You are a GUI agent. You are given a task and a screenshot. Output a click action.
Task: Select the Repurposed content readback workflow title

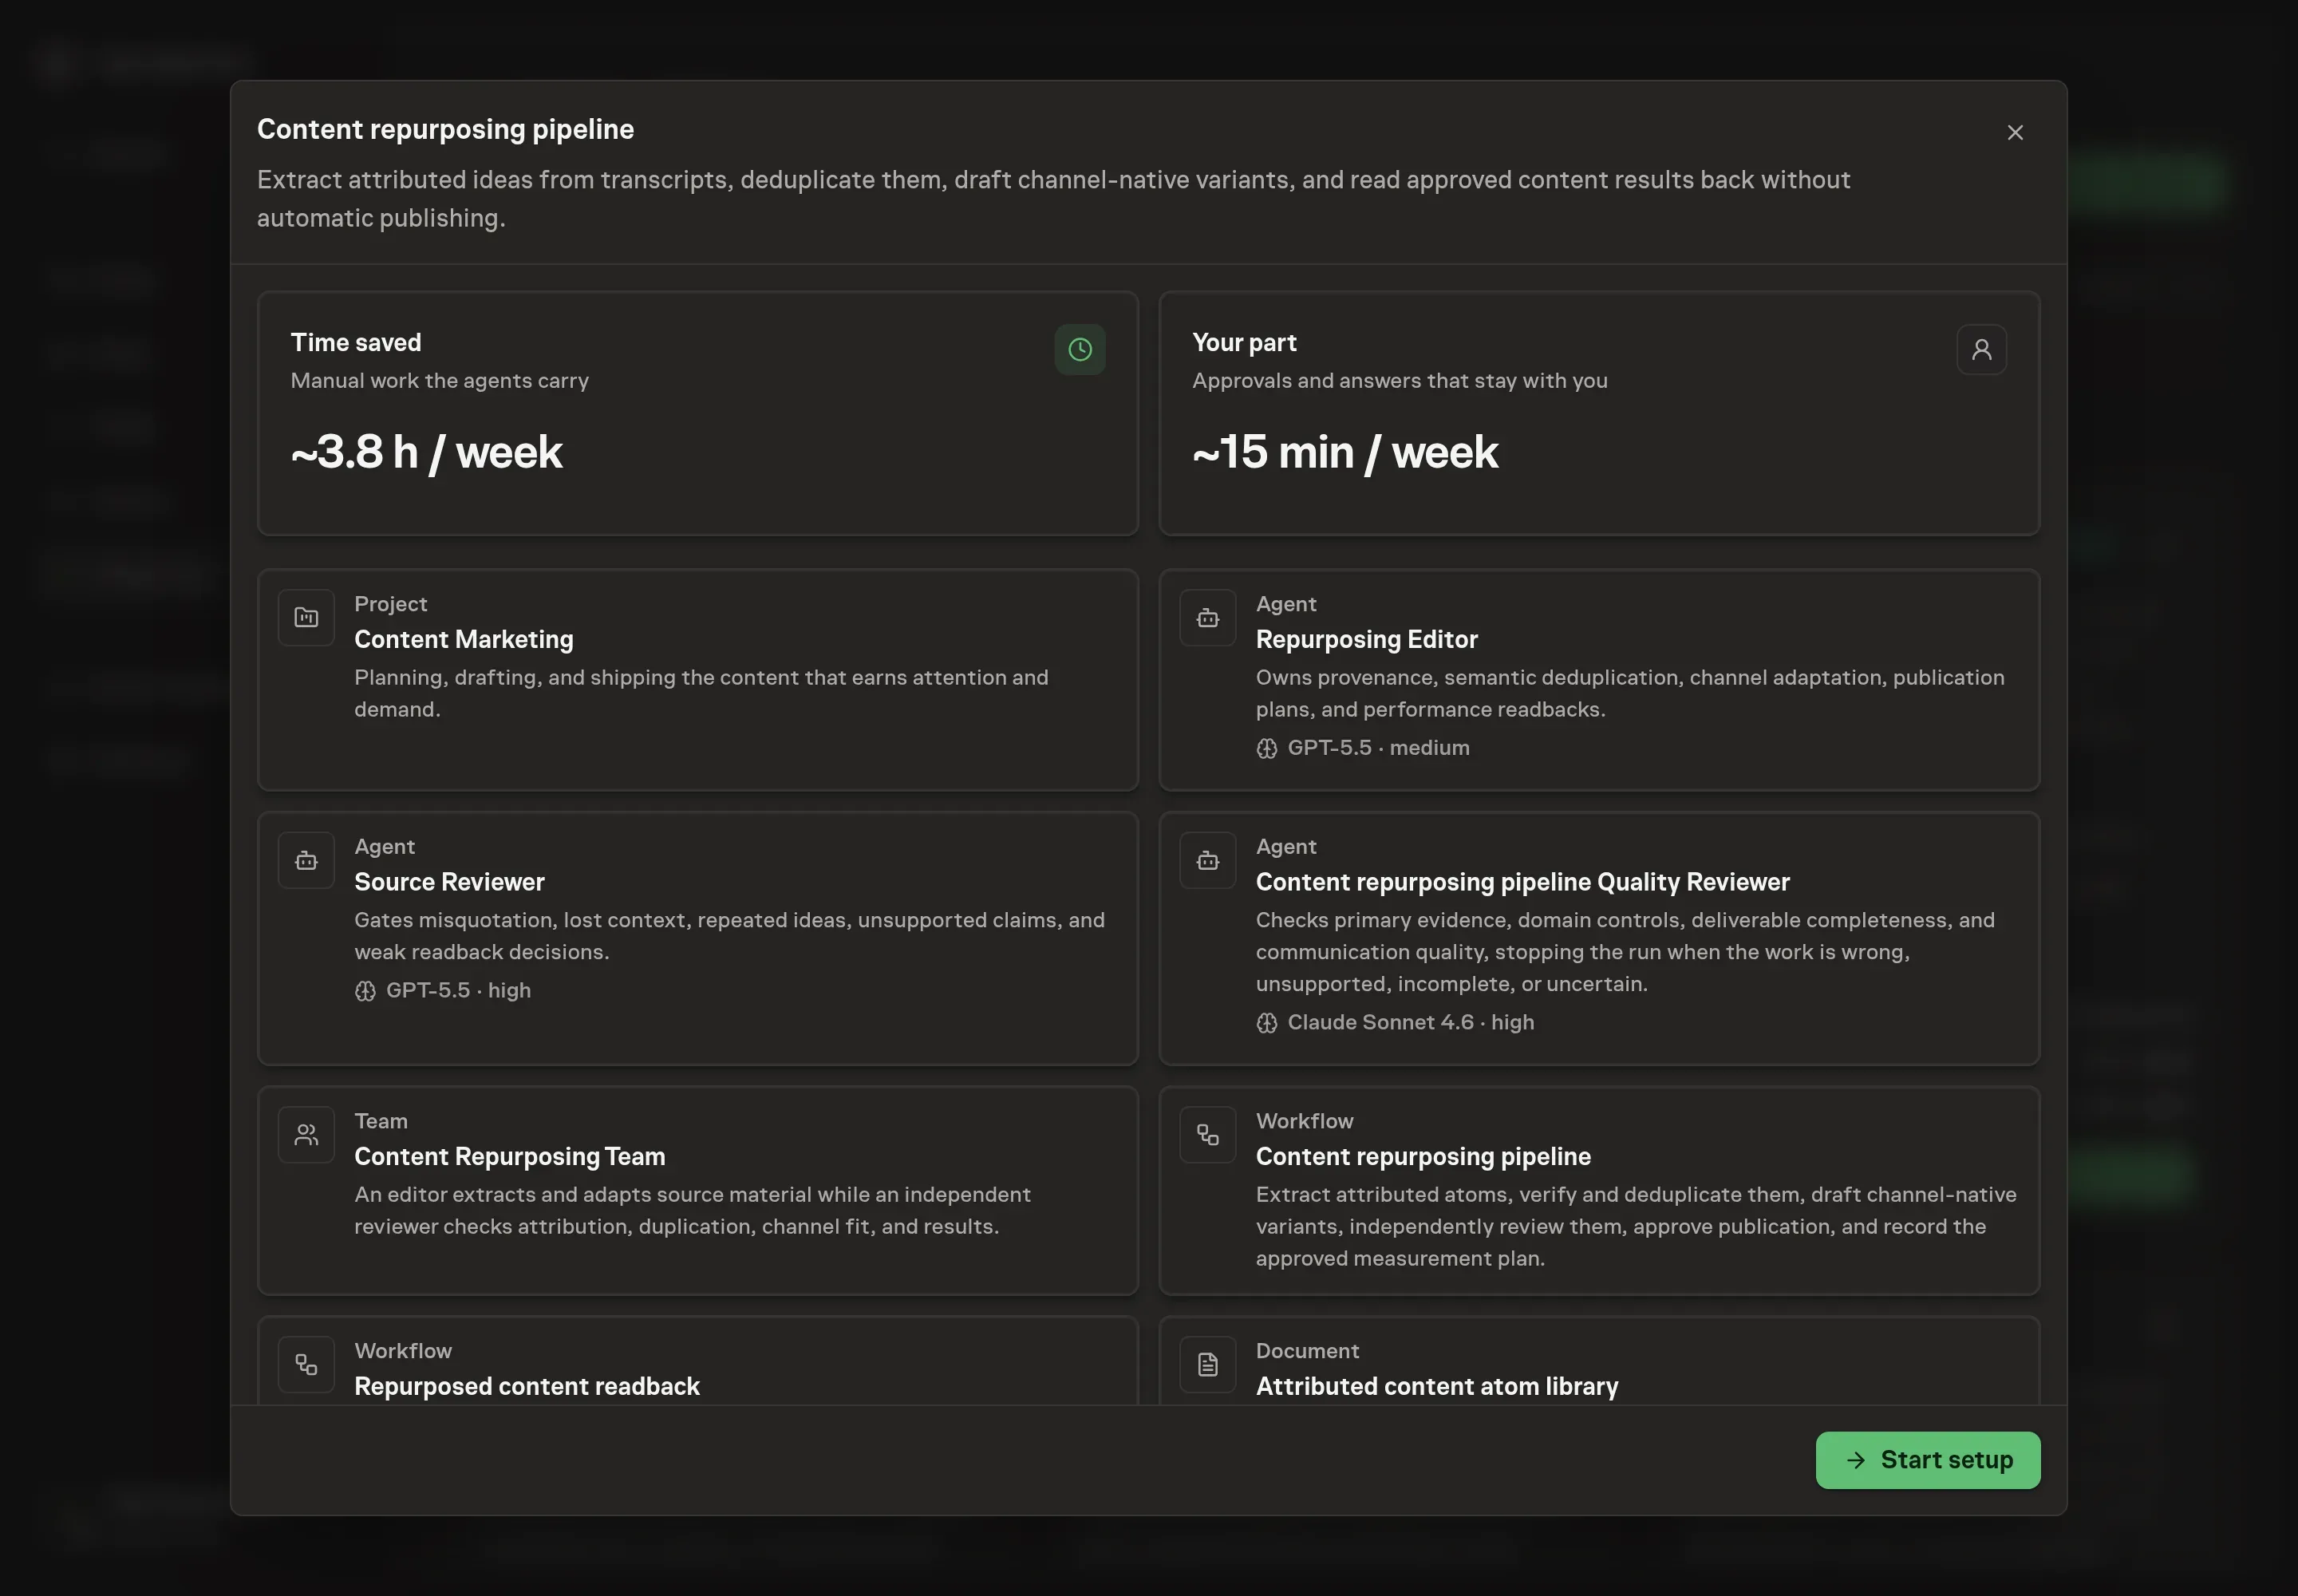tap(527, 1386)
